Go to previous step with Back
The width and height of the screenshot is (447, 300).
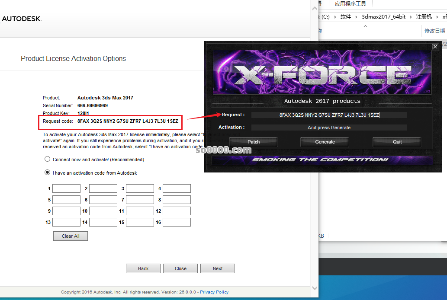[x=143, y=268]
